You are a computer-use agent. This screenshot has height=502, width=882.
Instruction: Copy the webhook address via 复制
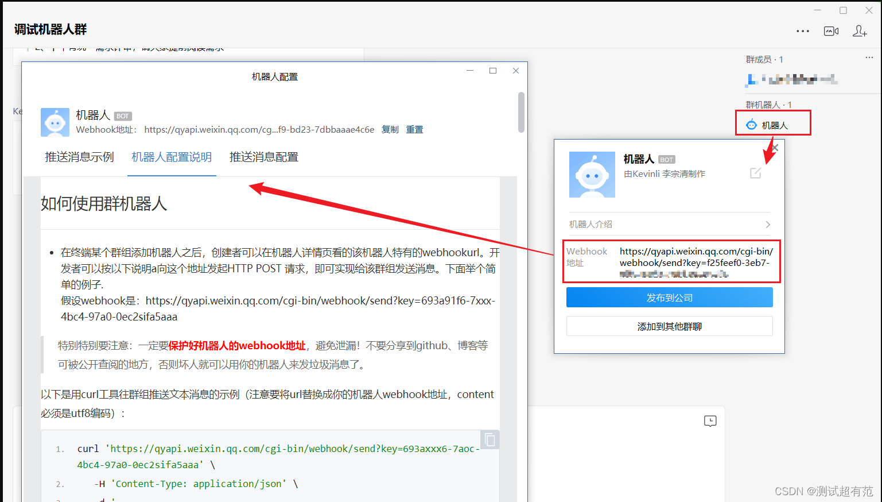pos(390,130)
